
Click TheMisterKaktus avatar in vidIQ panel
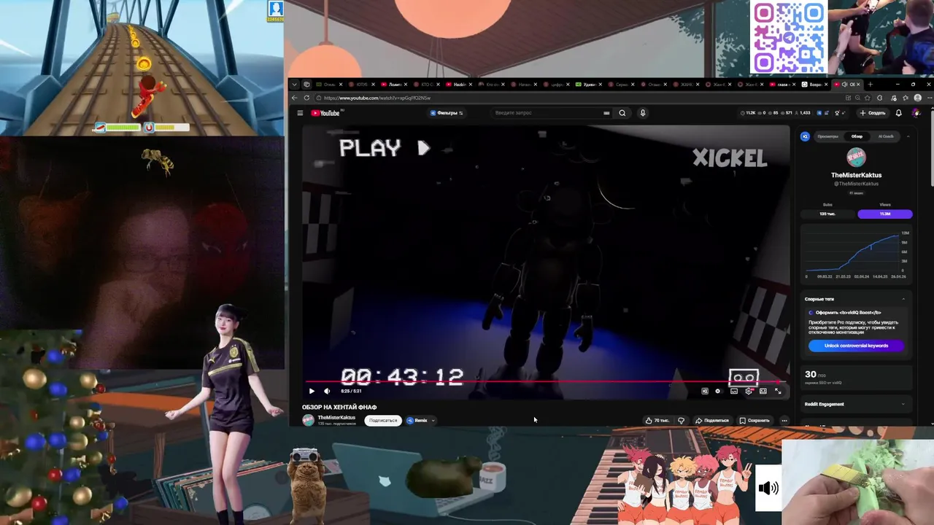[x=857, y=157]
